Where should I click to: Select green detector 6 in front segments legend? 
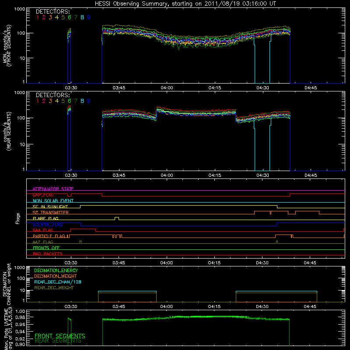click(x=70, y=17)
